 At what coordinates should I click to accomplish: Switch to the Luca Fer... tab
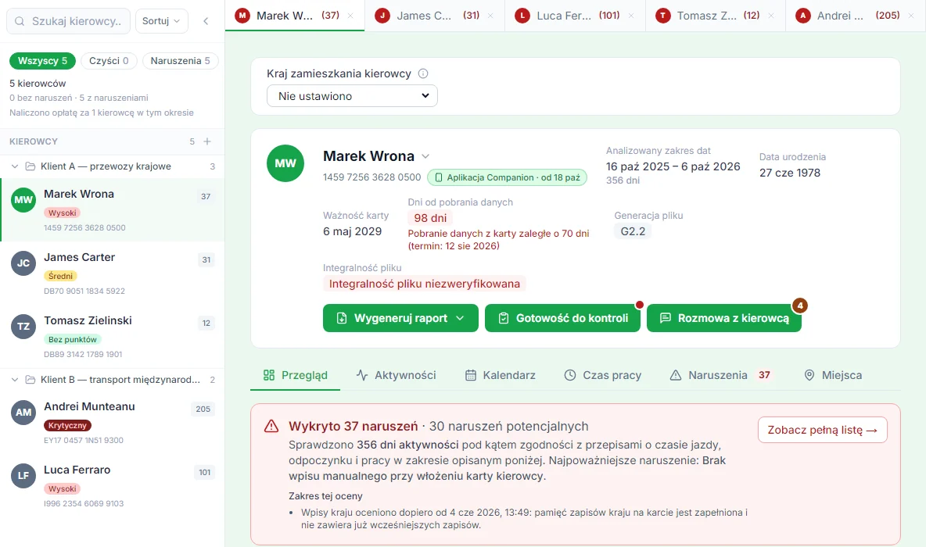point(575,16)
